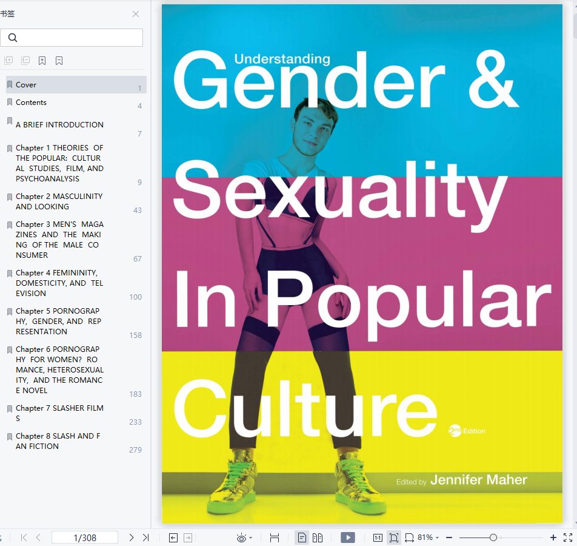Go to the next page

(132, 538)
